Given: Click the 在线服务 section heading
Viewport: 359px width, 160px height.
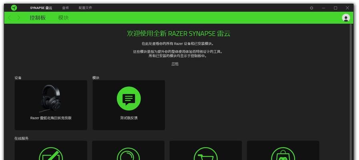Looking at the screenshot, I should 22,138.
